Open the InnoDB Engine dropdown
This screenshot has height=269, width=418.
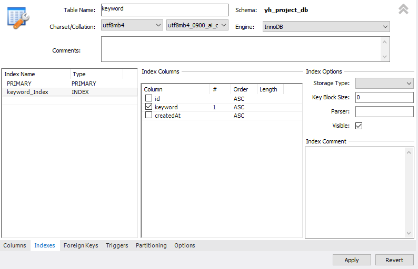click(326, 27)
